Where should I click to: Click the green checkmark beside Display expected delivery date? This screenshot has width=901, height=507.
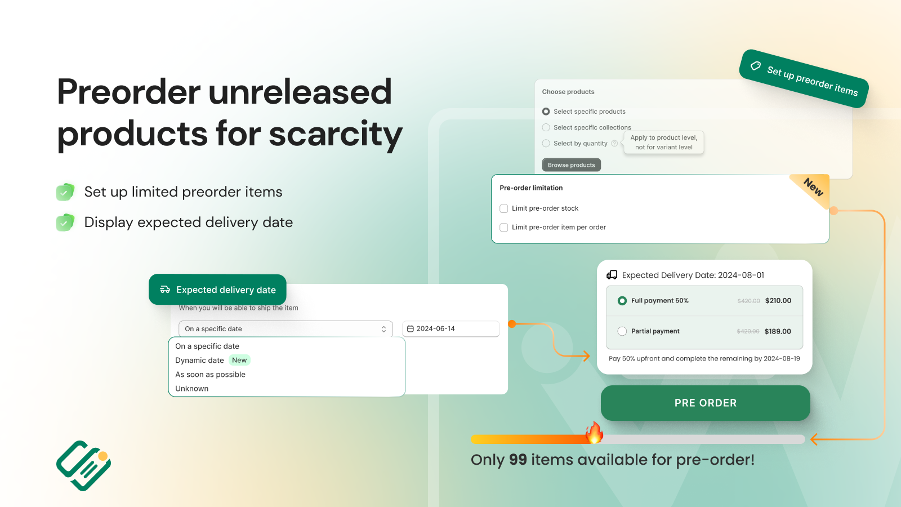pyautogui.click(x=65, y=223)
